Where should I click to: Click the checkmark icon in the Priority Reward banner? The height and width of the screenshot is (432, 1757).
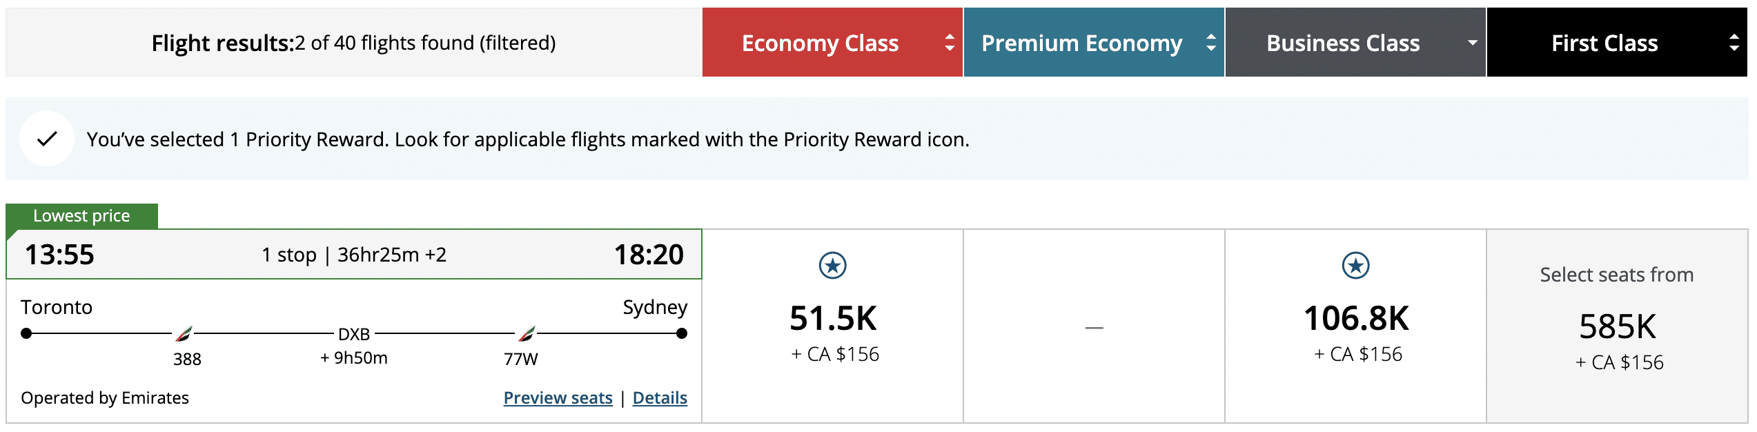(x=46, y=138)
